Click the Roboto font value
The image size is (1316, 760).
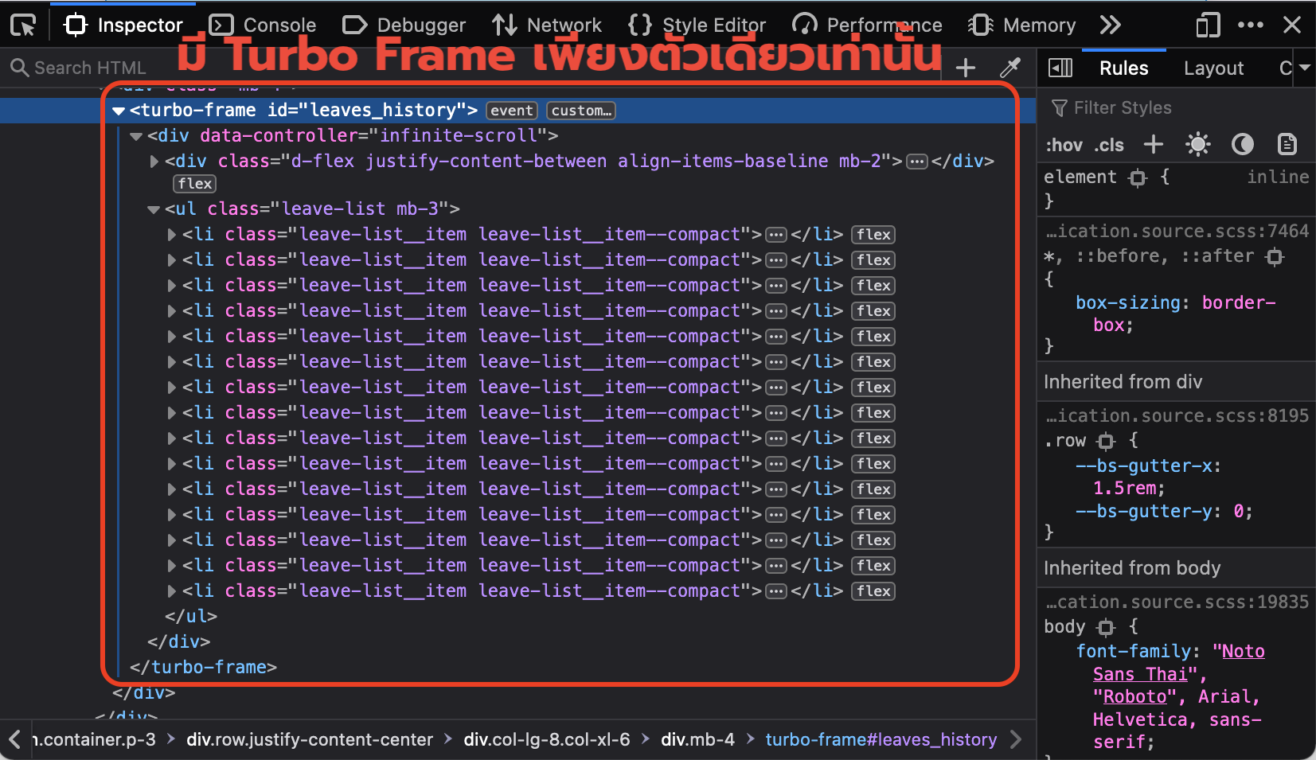pyautogui.click(x=1134, y=697)
